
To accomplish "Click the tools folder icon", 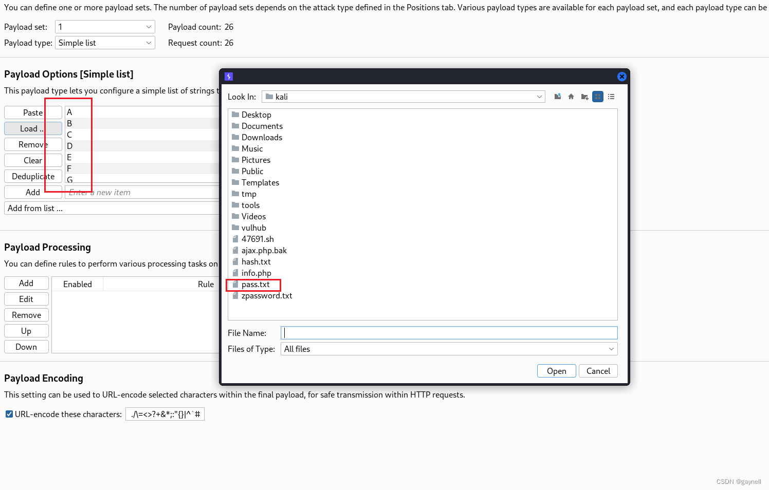I will (x=235, y=205).
